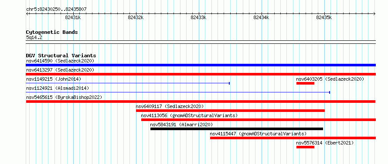Click the red nsv5465615 variant bar

point(201,102)
